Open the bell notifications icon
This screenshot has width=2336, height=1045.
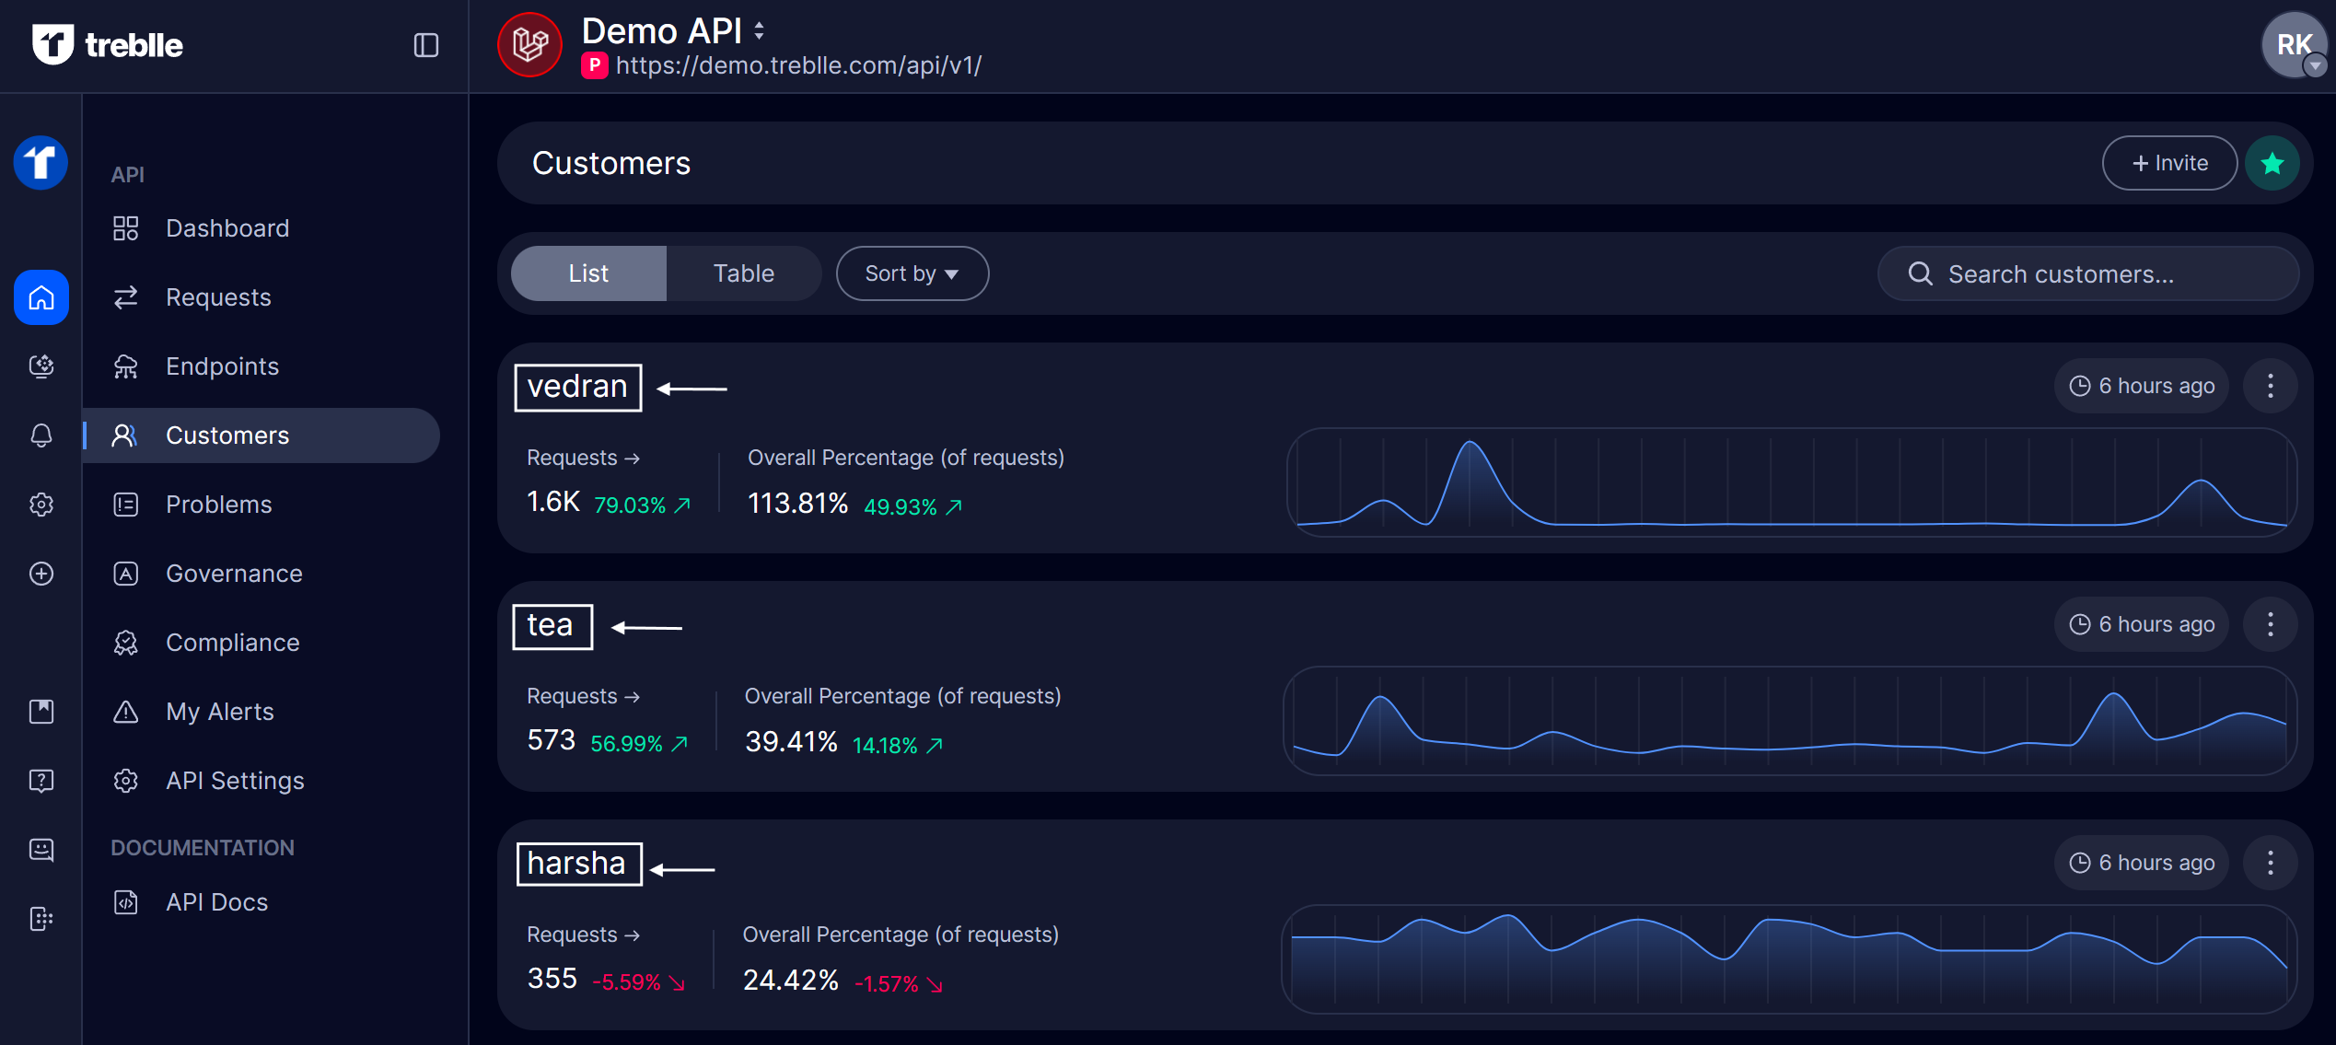(x=41, y=435)
